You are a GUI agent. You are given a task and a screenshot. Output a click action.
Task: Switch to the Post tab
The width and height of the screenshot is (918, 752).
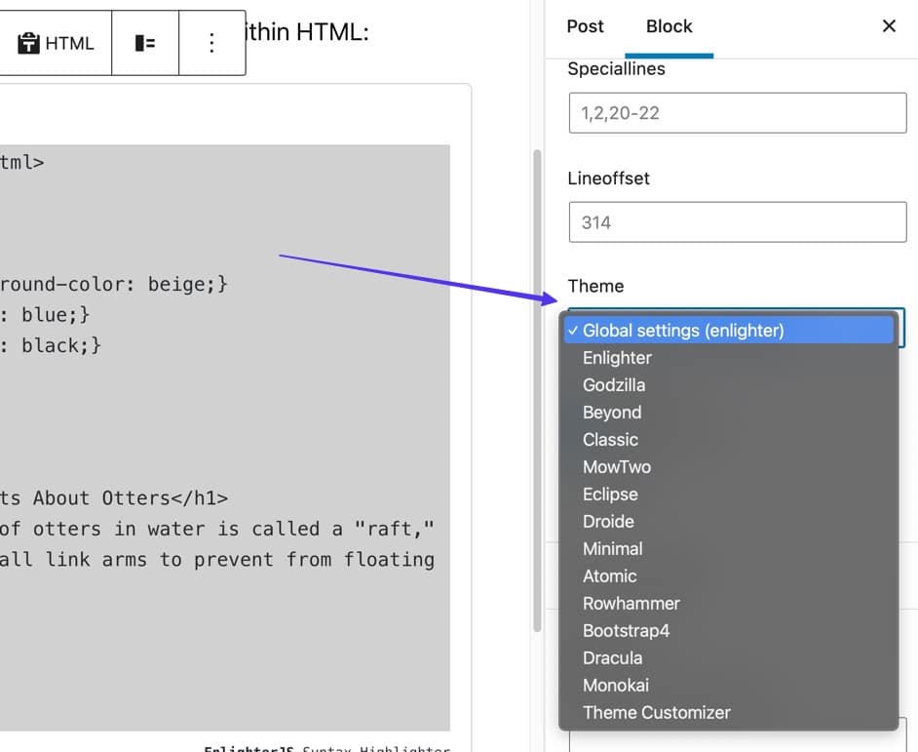pyautogui.click(x=585, y=26)
